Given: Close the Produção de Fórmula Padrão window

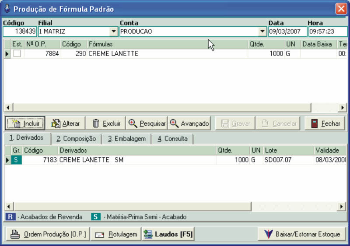Looking at the screenshot, I should point(341,9).
